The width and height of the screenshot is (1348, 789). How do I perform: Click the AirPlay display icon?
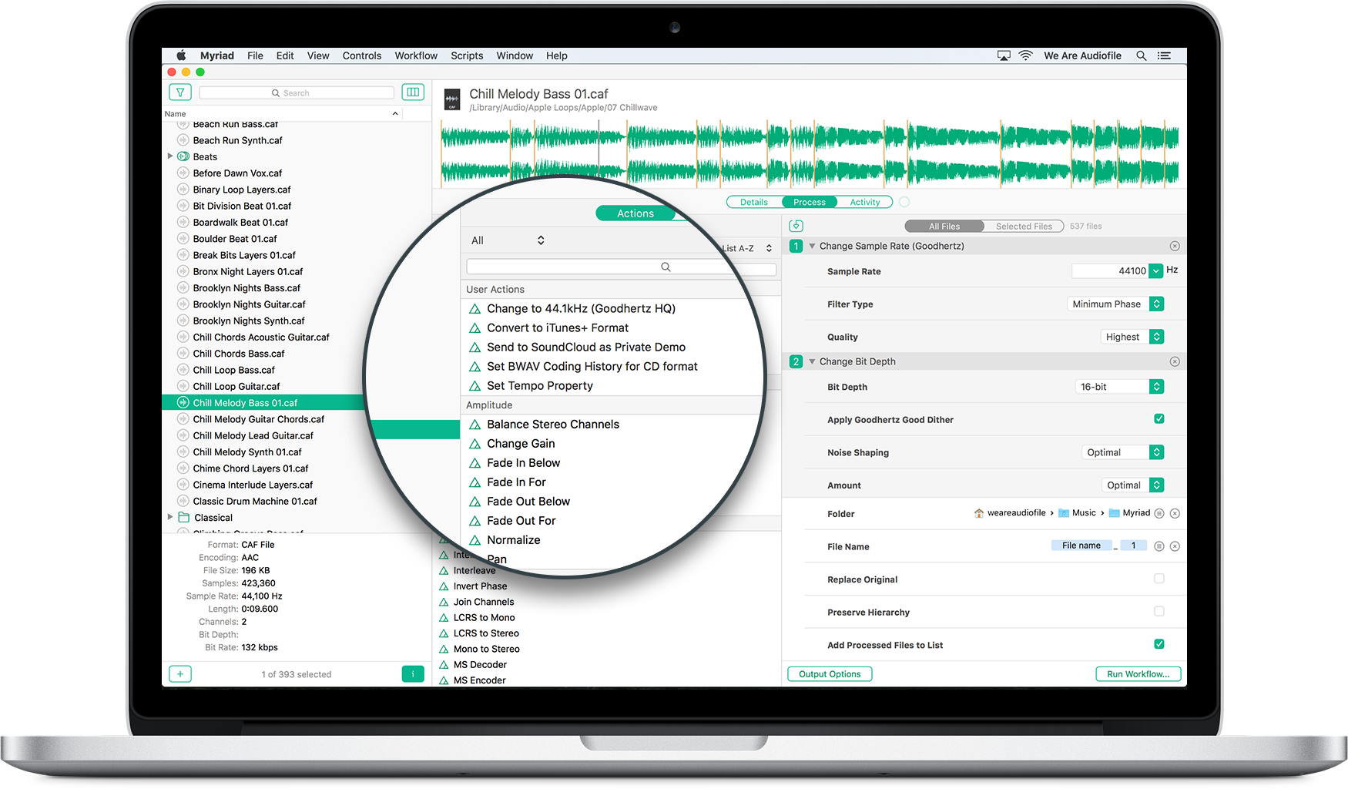[1004, 55]
